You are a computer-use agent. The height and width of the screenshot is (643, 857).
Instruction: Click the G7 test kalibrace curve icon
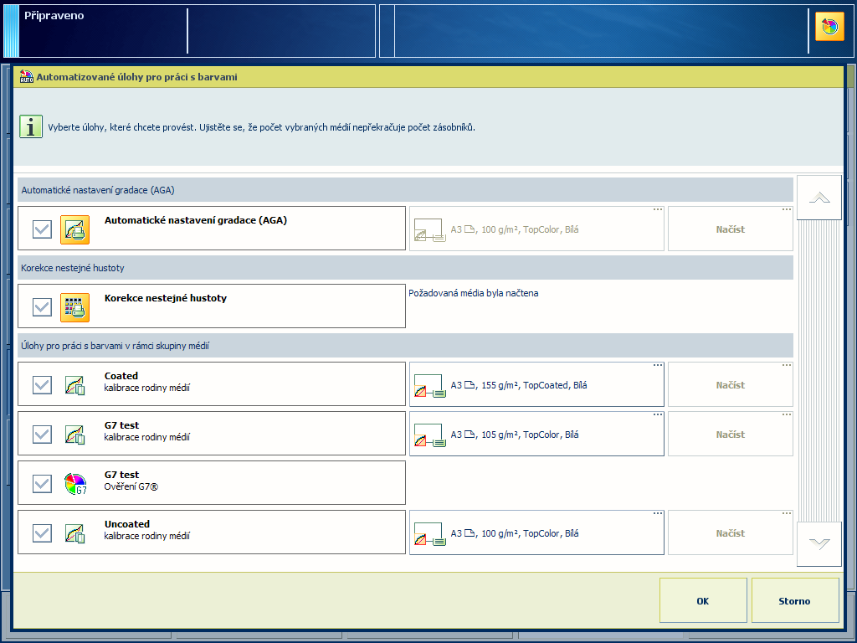tap(74, 435)
